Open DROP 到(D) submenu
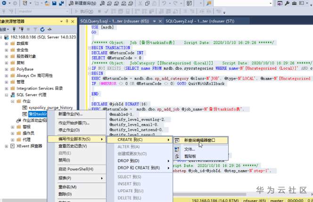313x202 pixels. click(140, 161)
